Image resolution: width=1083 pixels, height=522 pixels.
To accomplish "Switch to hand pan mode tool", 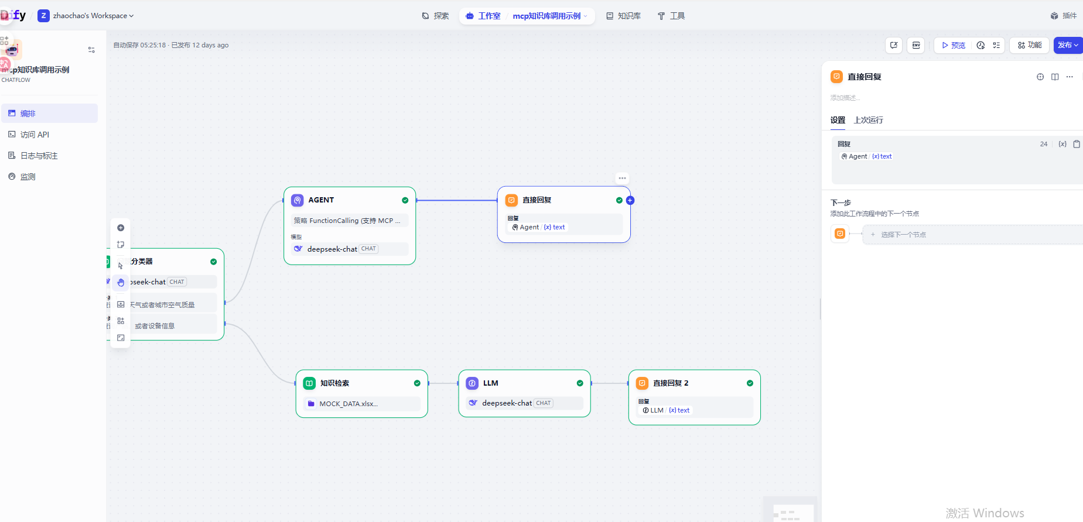I will click(x=121, y=283).
